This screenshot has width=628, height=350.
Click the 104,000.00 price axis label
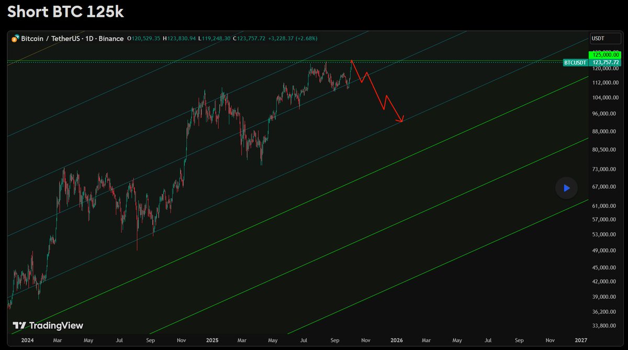pyautogui.click(x=605, y=98)
